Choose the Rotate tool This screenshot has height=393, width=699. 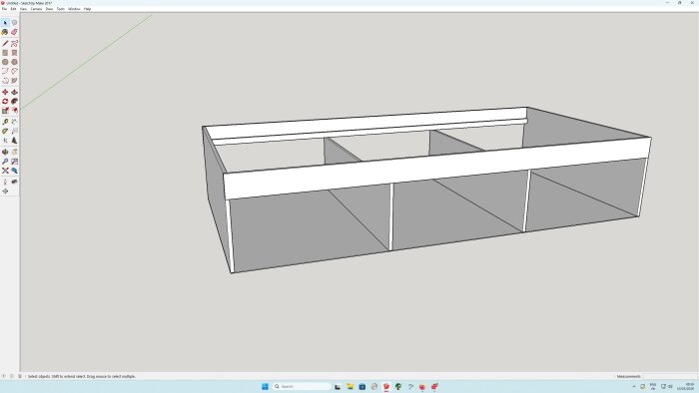[x=5, y=102]
